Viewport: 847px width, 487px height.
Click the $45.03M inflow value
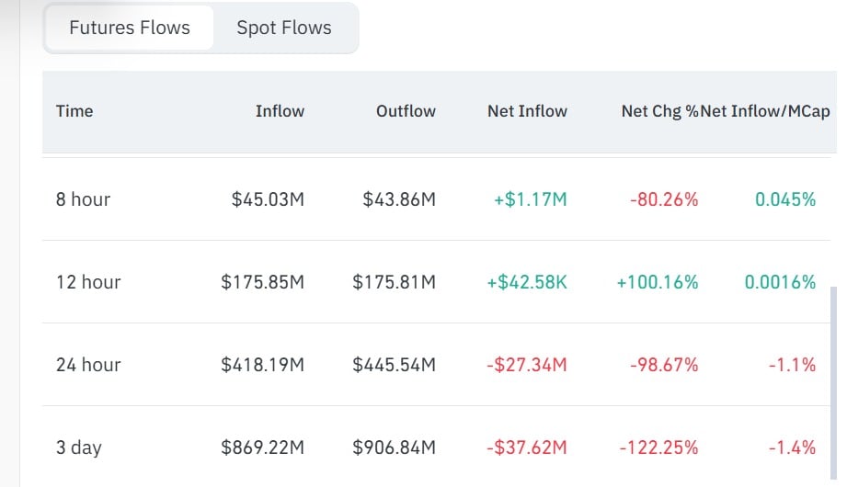pyautogui.click(x=268, y=199)
